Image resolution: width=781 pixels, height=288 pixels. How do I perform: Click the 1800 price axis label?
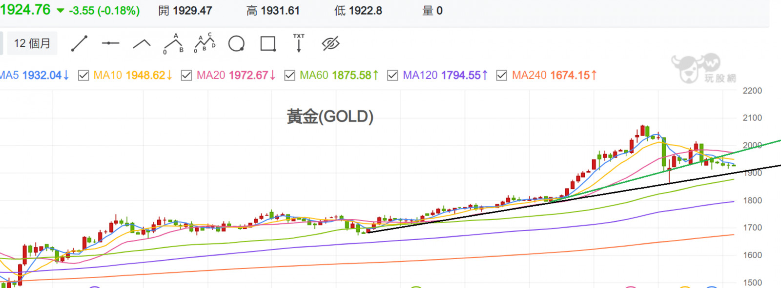[752, 200]
